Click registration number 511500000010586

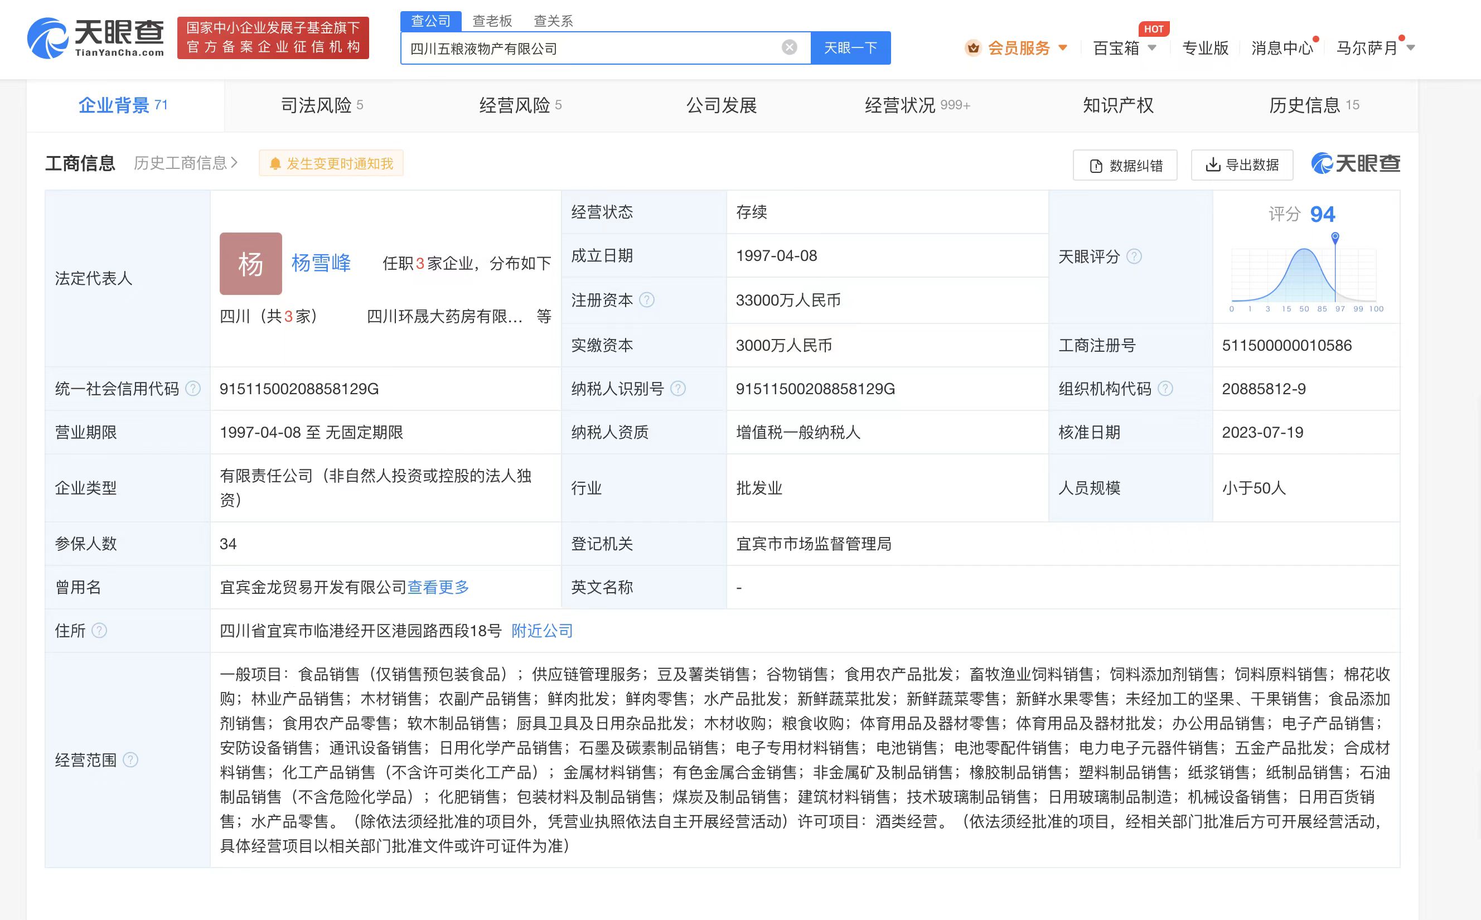click(x=1286, y=345)
